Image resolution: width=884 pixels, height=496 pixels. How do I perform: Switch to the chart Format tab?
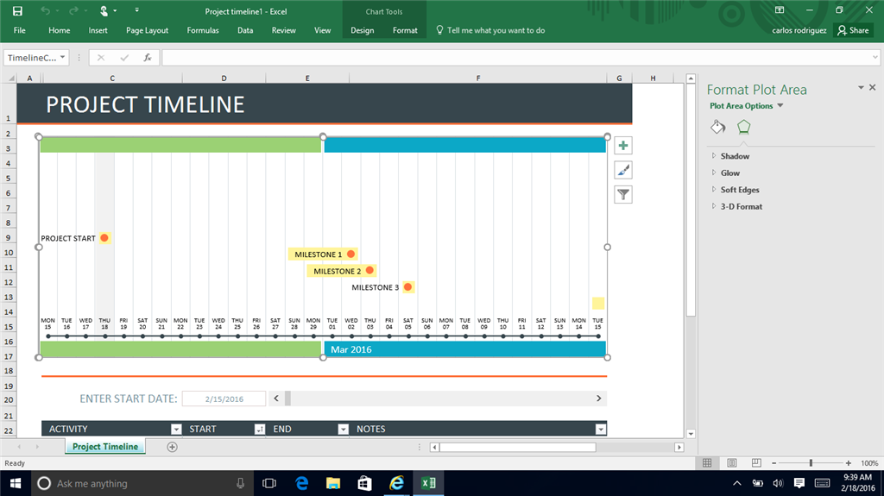click(405, 30)
